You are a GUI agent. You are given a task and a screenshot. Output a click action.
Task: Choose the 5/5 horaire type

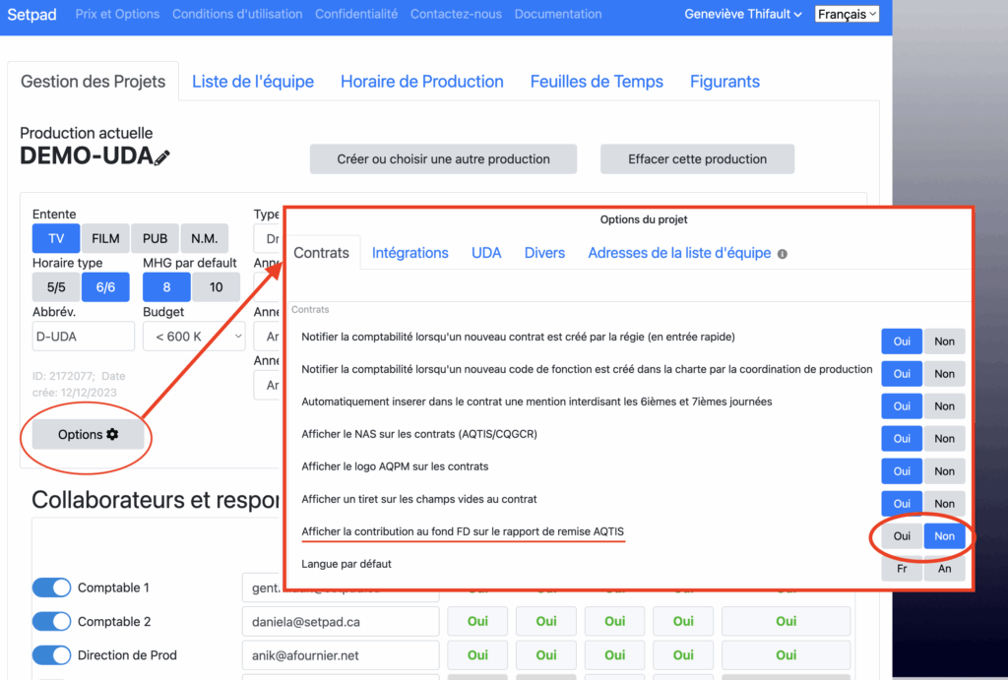point(56,287)
